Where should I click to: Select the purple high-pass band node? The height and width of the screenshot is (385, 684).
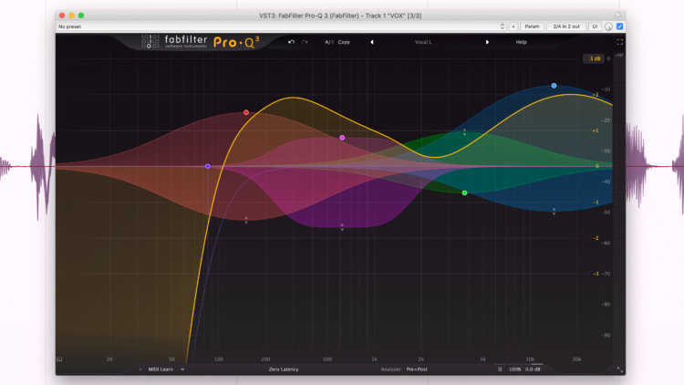coord(208,166)
